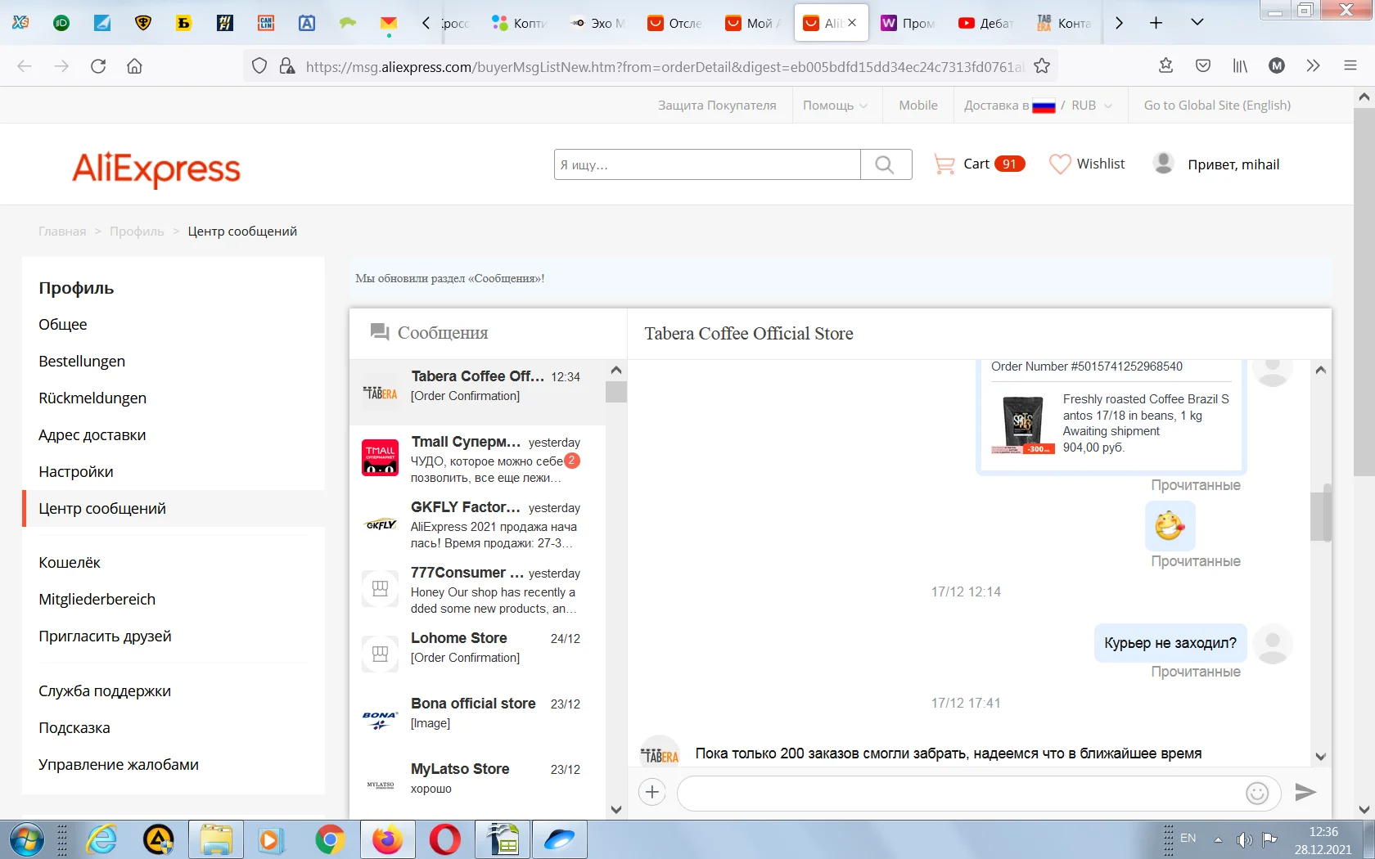Open the Доставка в / RUB dropdown
1375x859 pixels.
pos(1038,106)
